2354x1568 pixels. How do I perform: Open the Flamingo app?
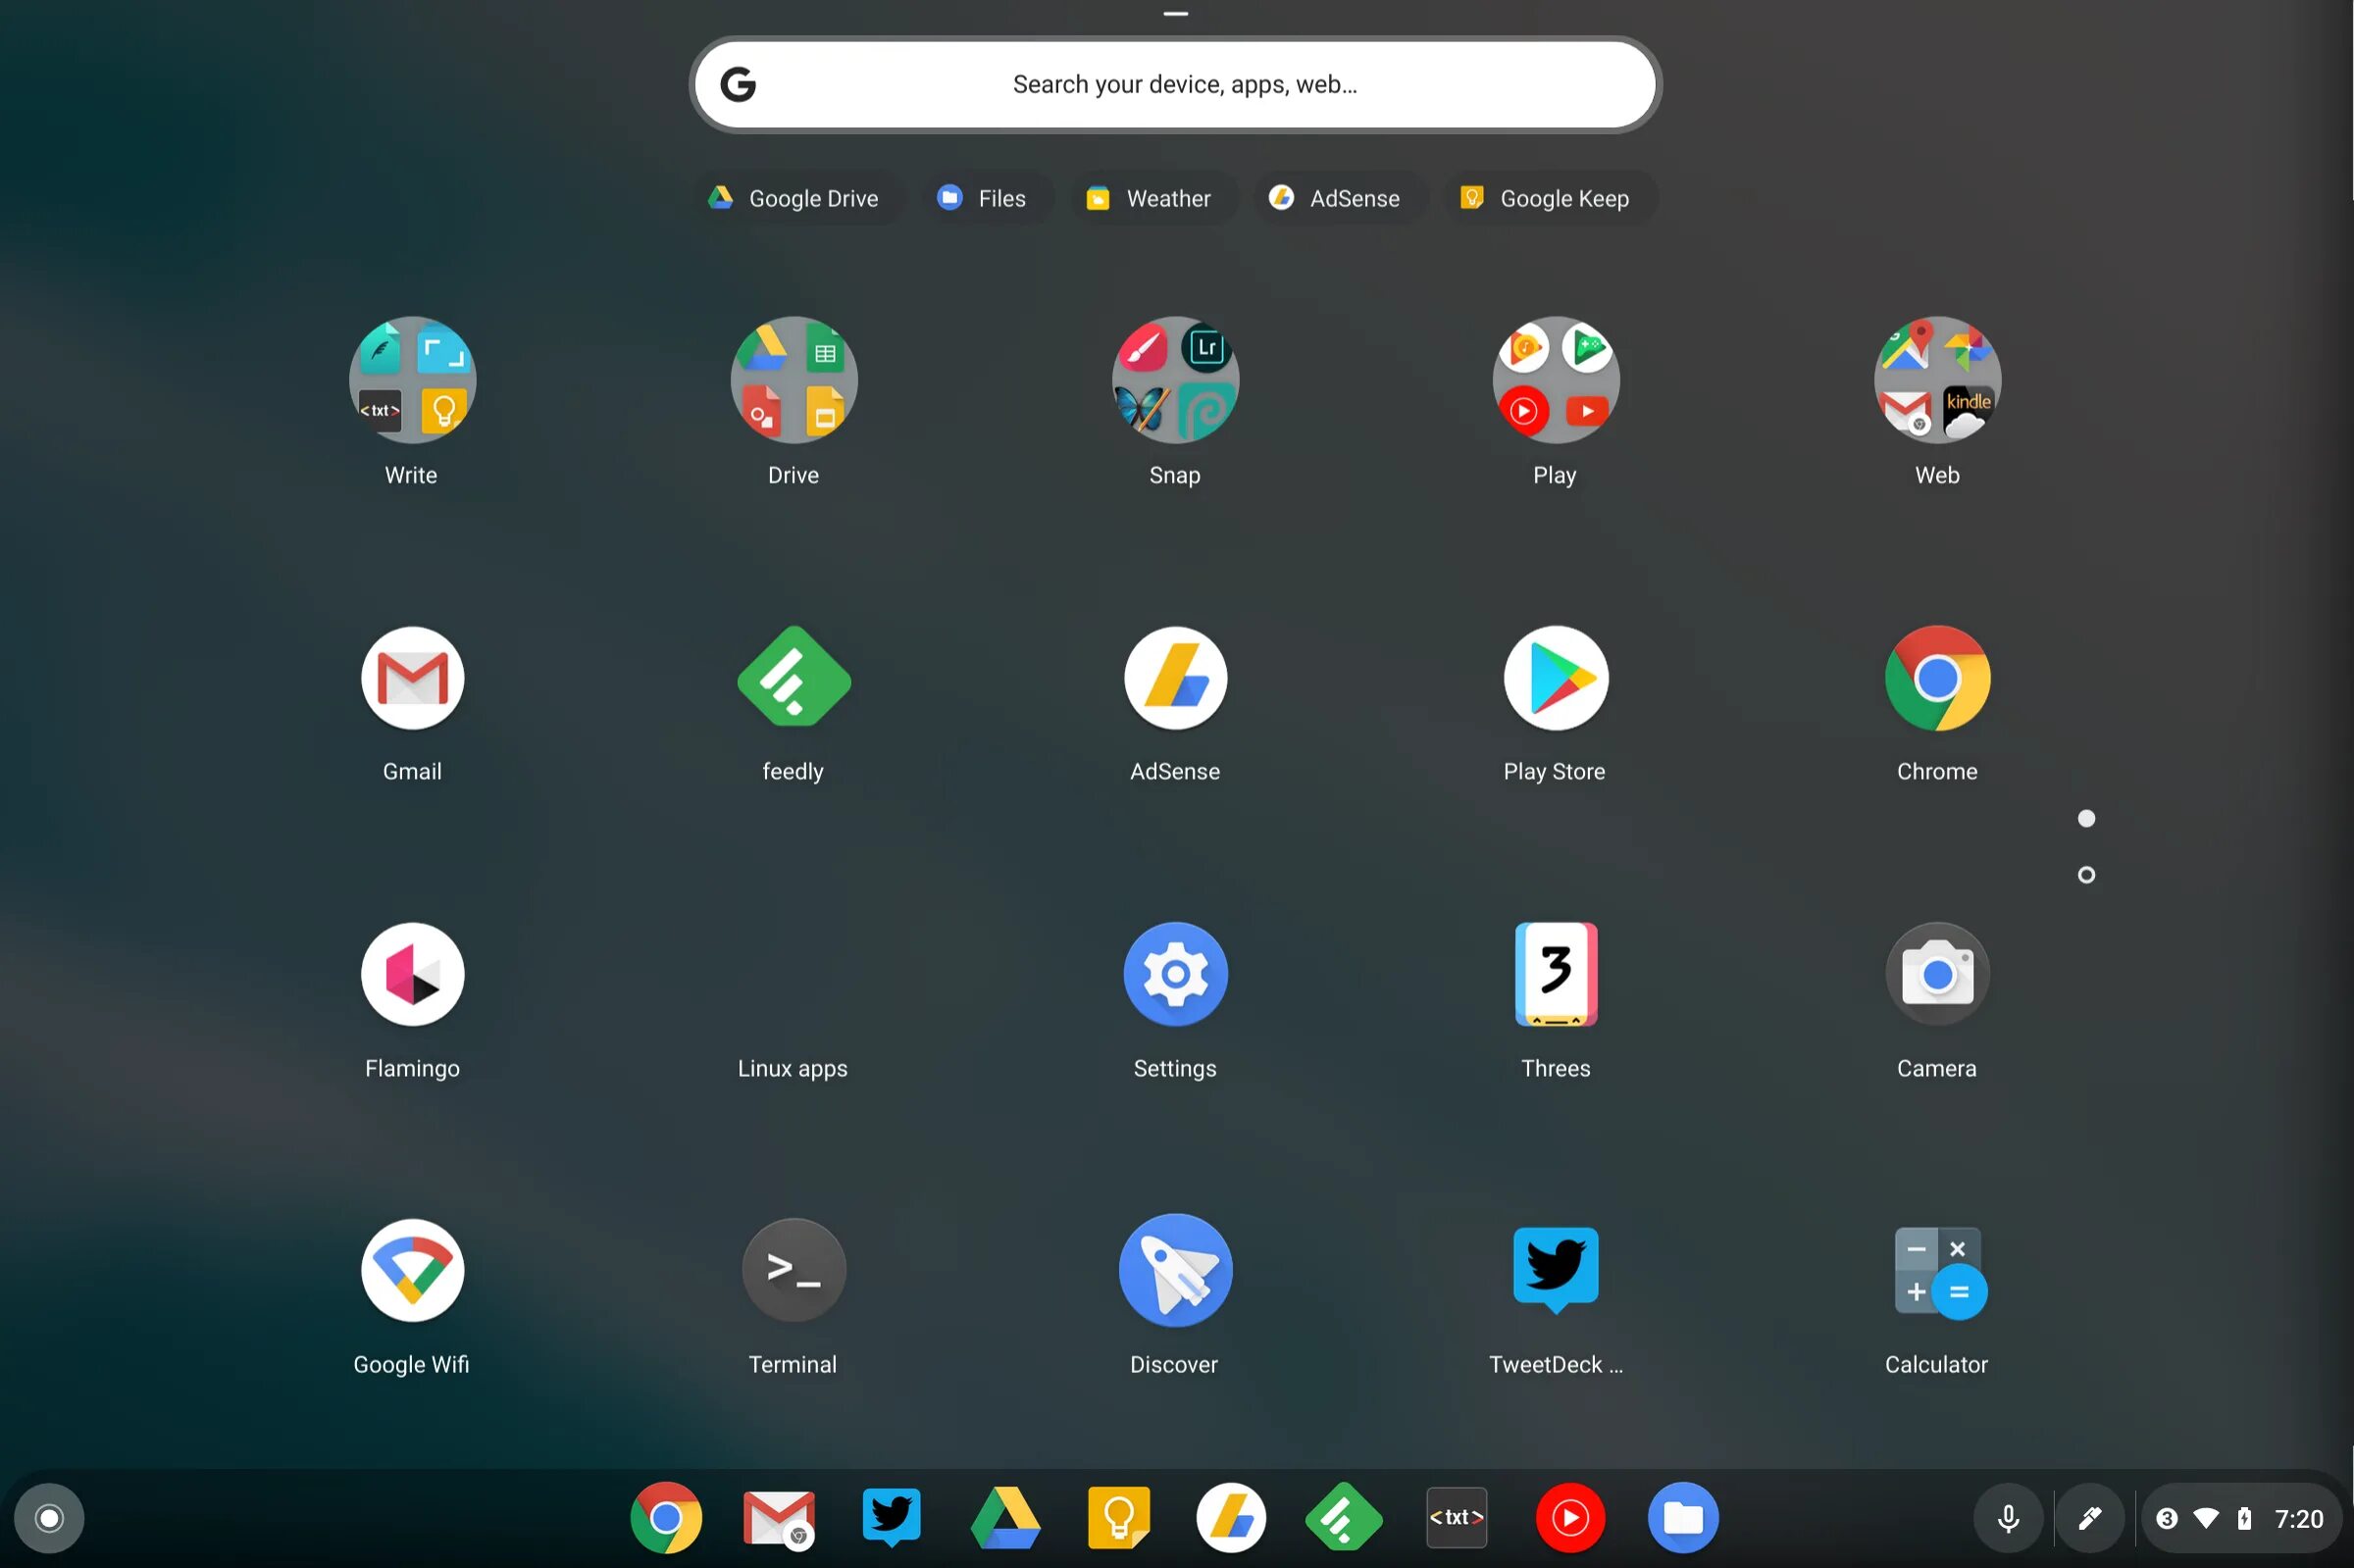coord(412,973)
